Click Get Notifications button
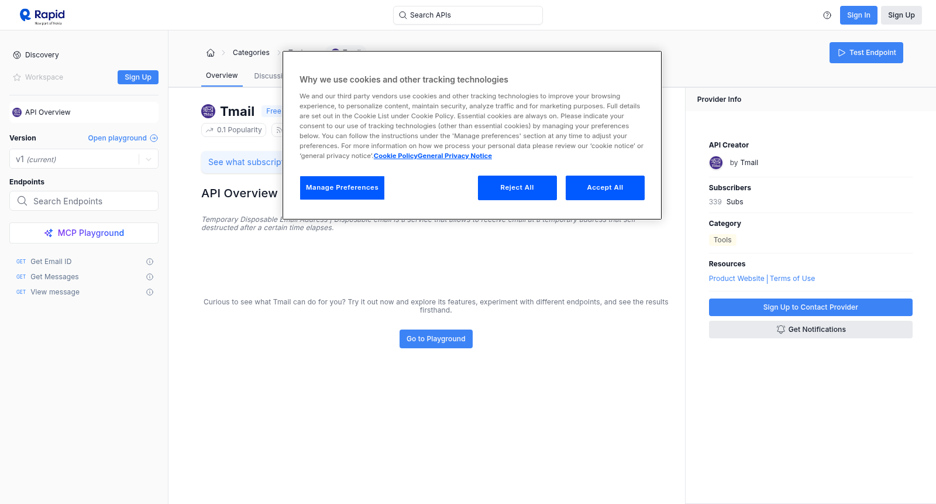 pos(810,330)
